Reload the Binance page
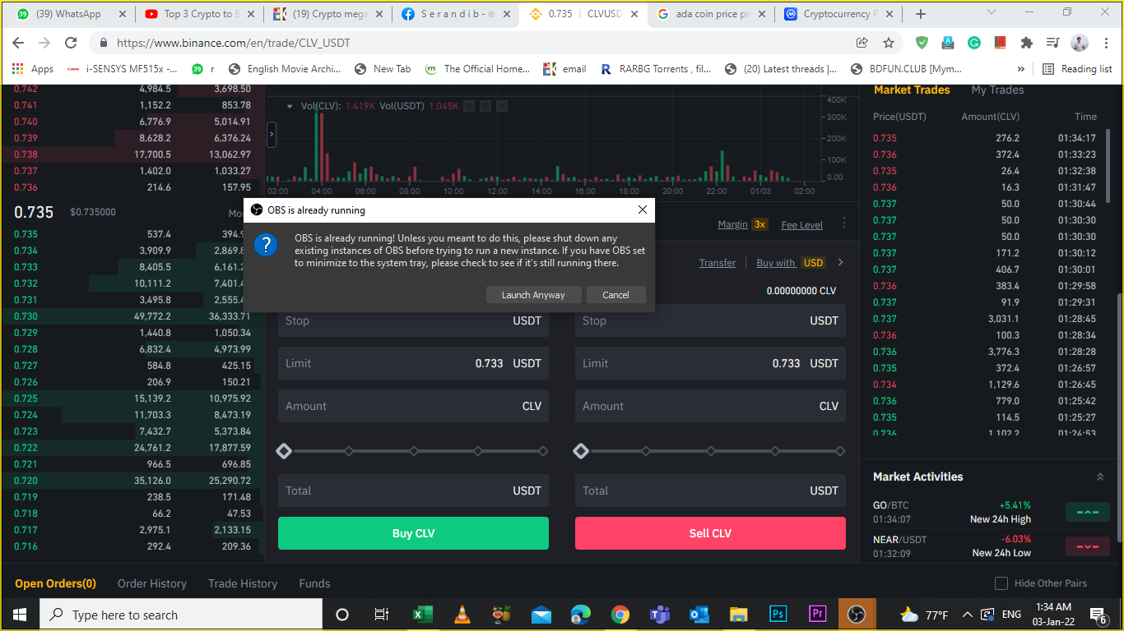Screen dimensions: 1124x631 coord(71,43)
